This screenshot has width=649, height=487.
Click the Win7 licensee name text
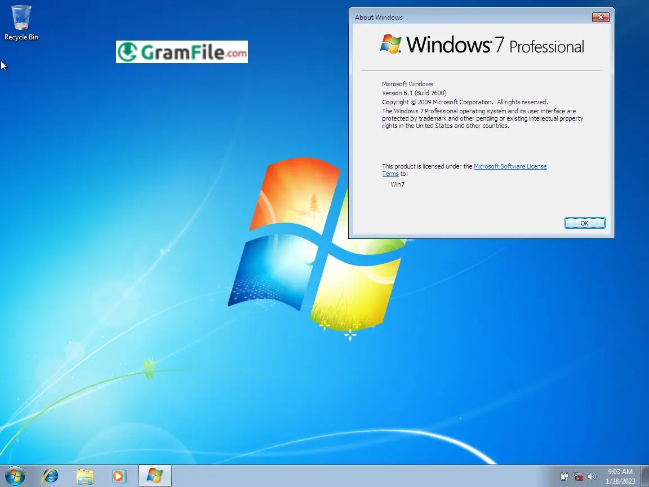pos(397,184)
